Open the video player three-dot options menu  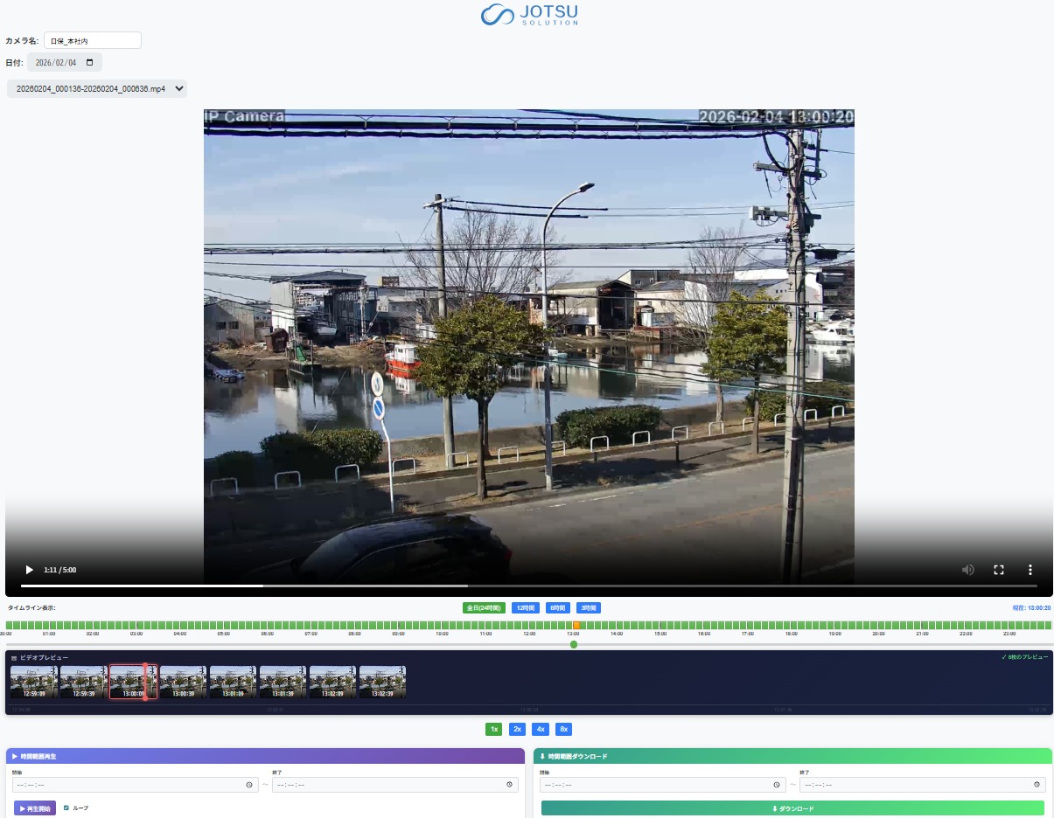tap(1030, 570)
